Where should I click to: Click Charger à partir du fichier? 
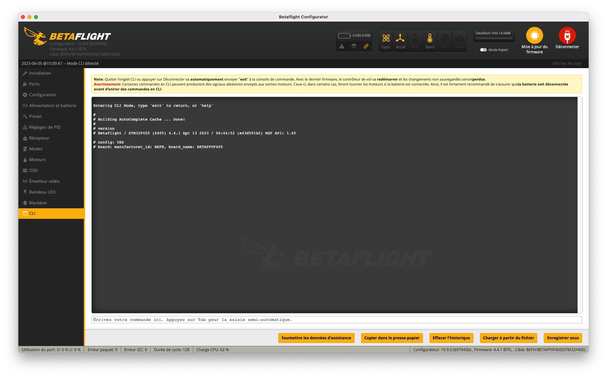(x=508, y=338)
